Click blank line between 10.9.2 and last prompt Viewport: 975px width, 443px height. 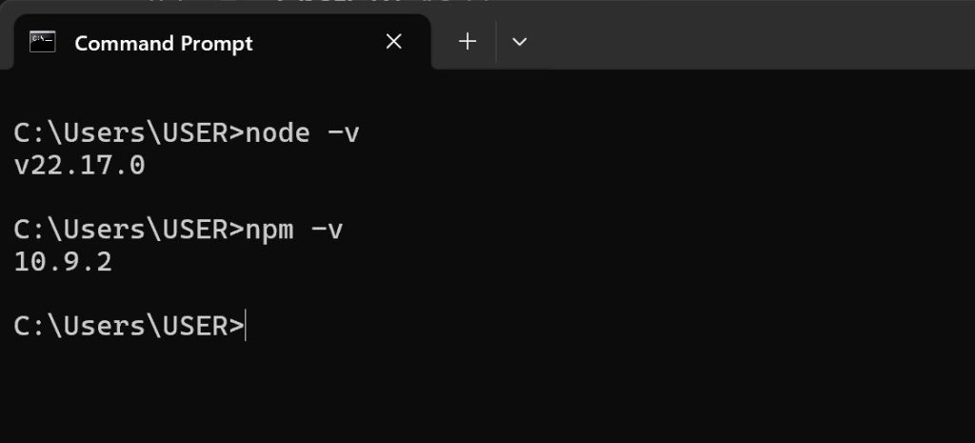pos(487,295)
